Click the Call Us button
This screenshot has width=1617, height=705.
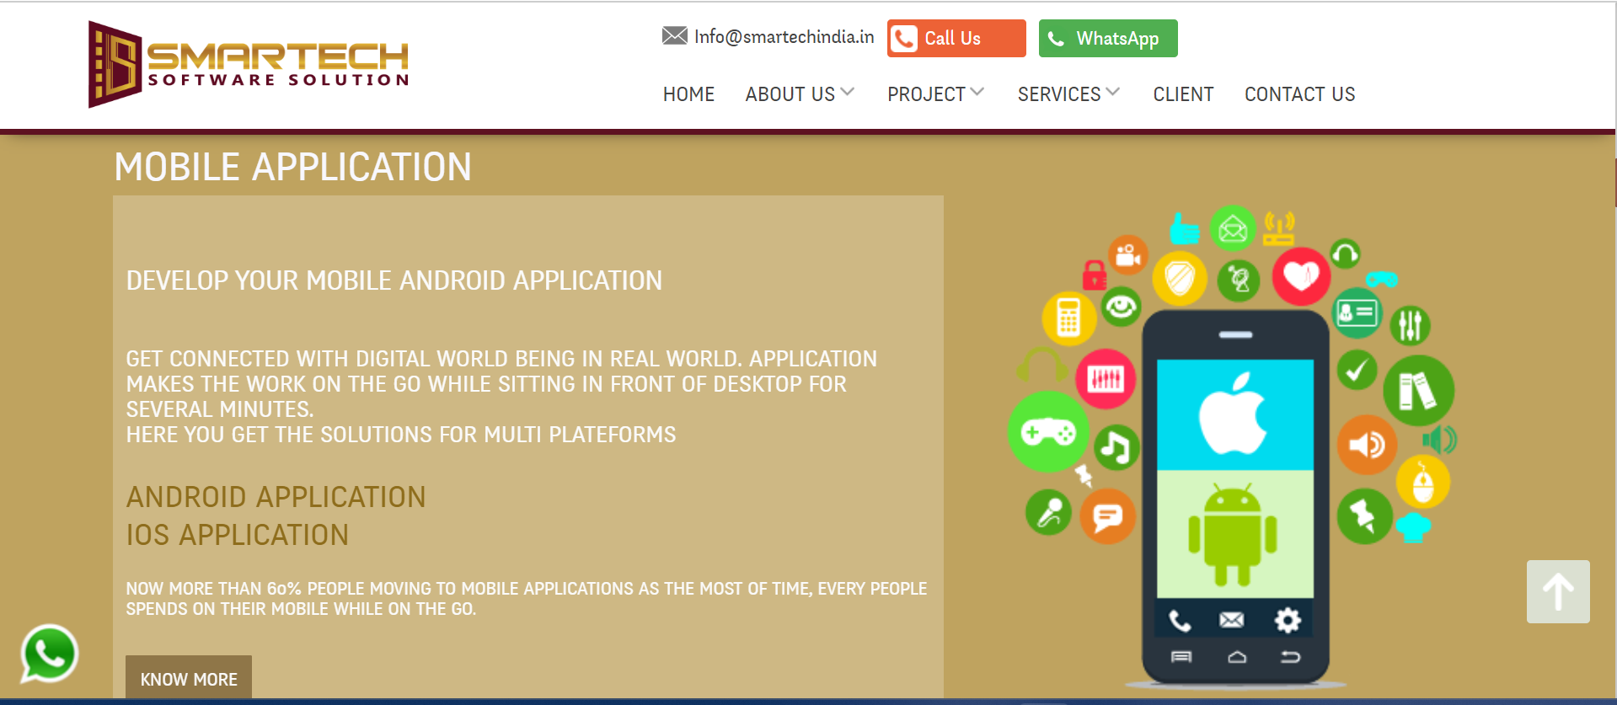(956, 39)
